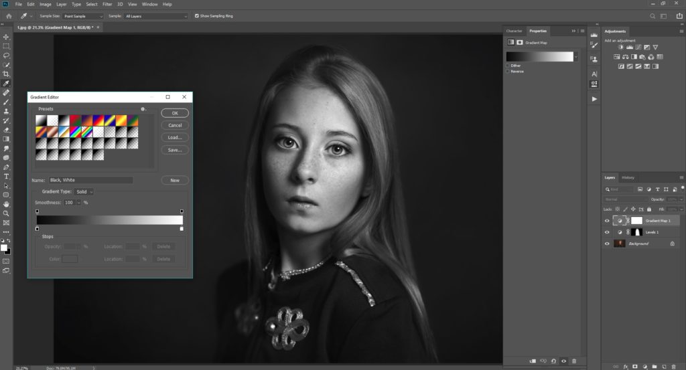
Task: Hide the Levels 1 layer
Action: [607, 232]
